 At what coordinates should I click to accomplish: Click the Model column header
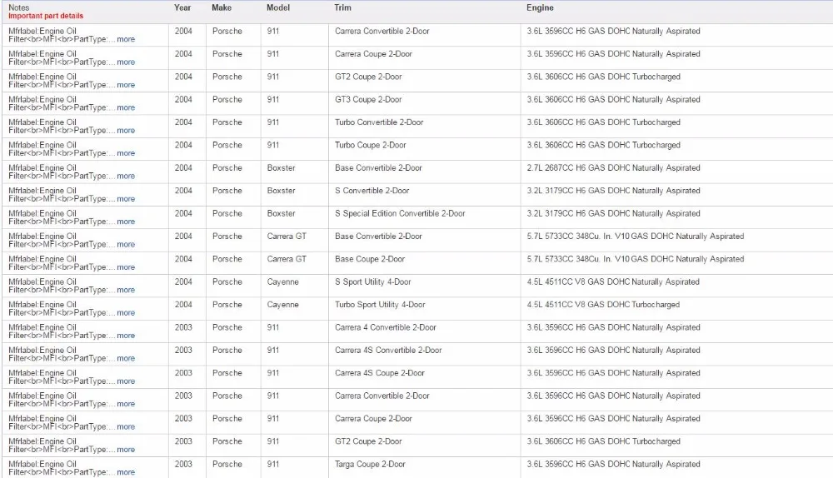278,8
